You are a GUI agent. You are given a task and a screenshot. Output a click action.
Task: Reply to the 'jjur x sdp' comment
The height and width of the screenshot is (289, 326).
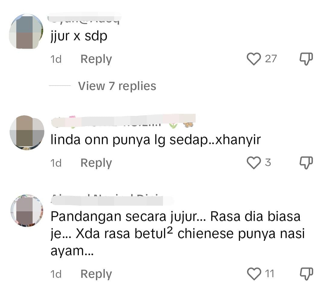pos(96,59)
